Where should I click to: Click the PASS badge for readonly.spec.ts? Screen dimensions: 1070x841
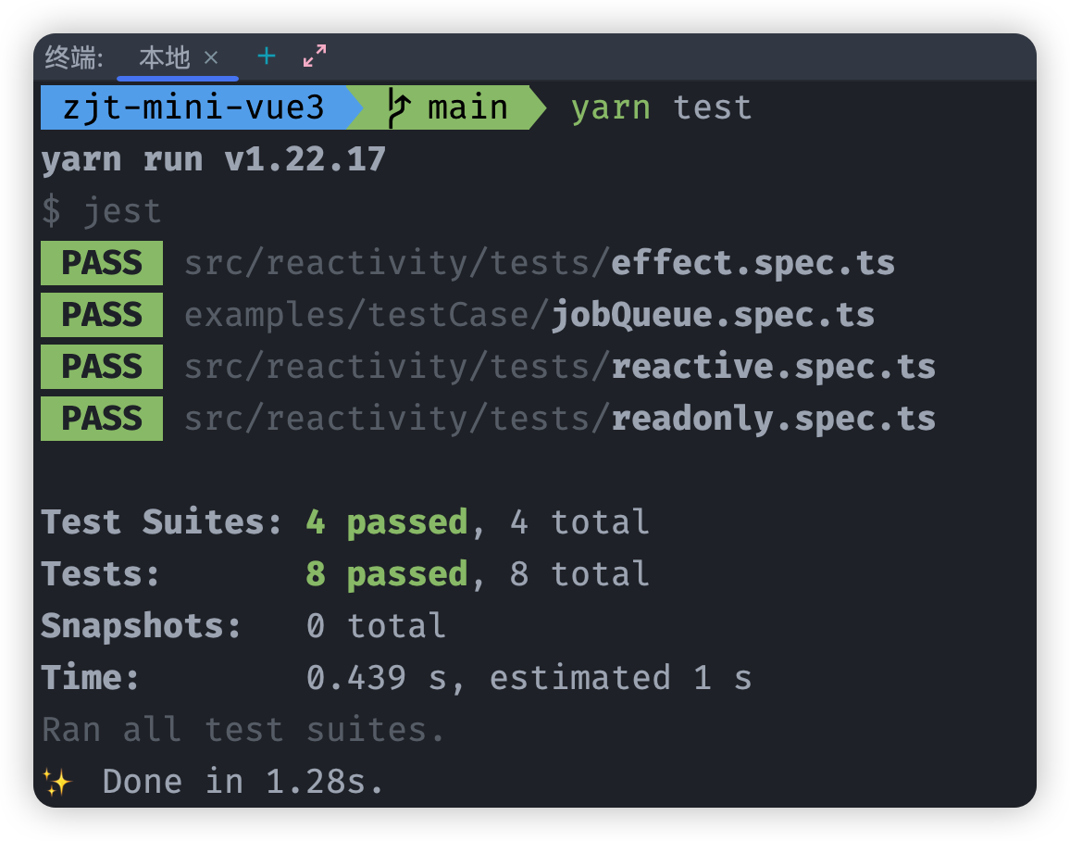pos(102,419)
